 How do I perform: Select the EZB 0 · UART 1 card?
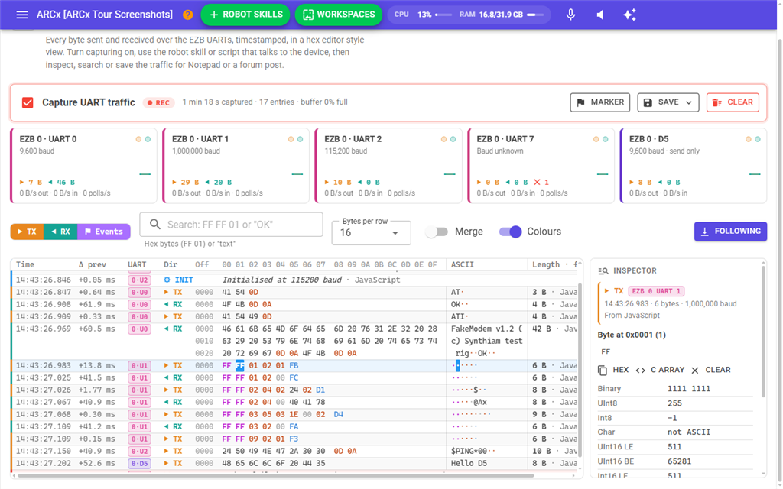[x=236, y=166]
